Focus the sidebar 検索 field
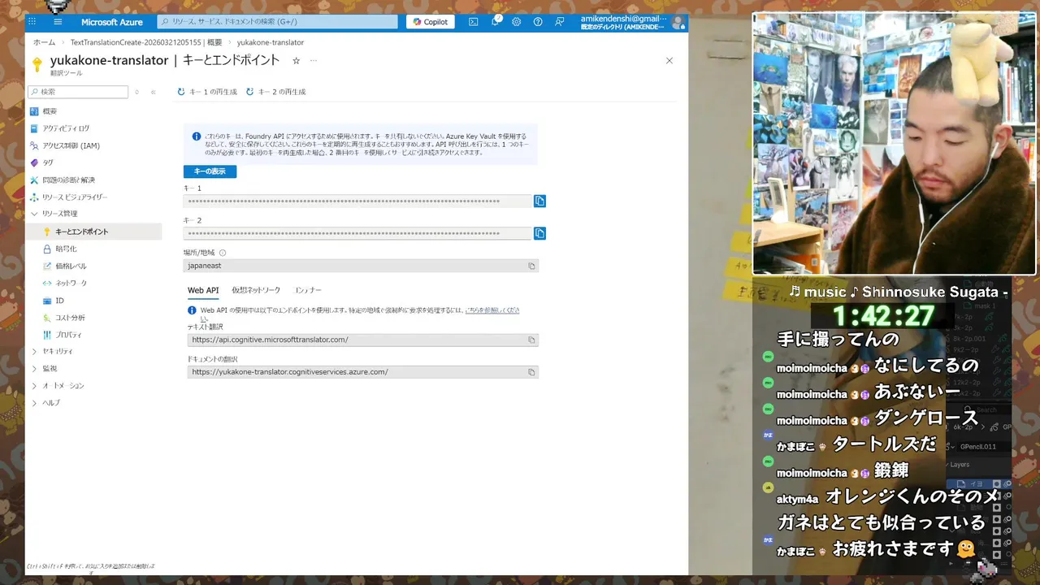Viewport: 1040px width, 585px height. [x=78, y=92]
